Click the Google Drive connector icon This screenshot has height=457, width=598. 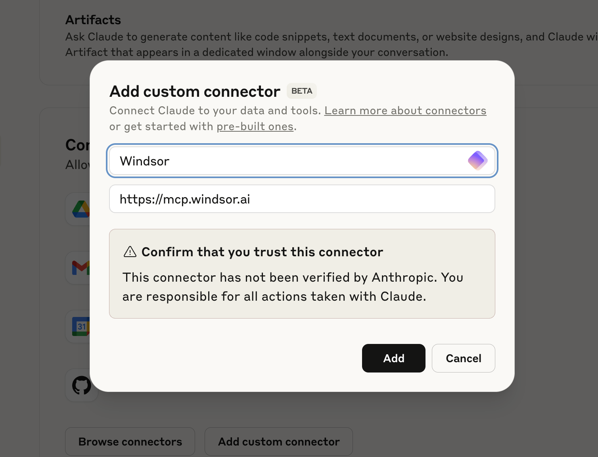click(x=80, y=209)
